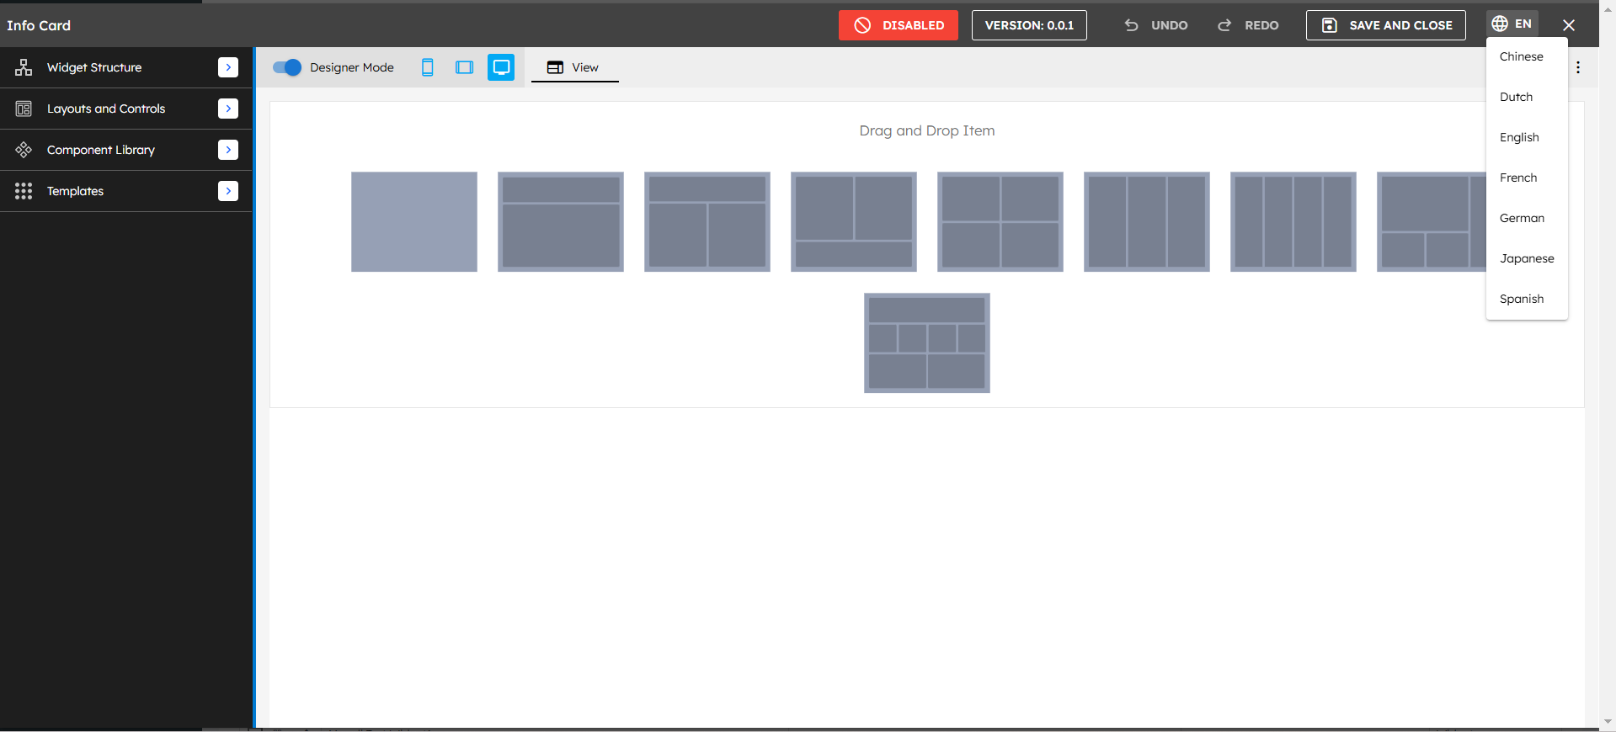Select two columns with footer layout
This screenshot has width=1616, height=732.
click(x=854, y=222)
